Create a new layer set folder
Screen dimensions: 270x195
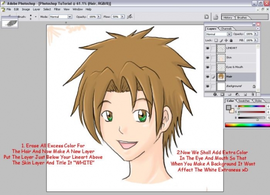tap(229, 94)
